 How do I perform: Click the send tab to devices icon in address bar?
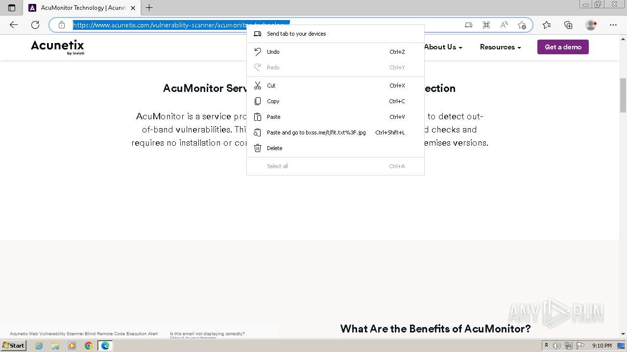click(x=469, y=25)
